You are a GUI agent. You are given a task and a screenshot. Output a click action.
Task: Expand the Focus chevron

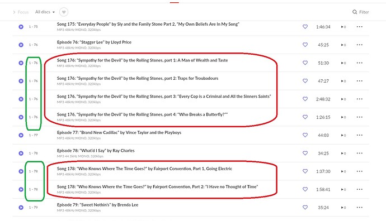(14, 12)
